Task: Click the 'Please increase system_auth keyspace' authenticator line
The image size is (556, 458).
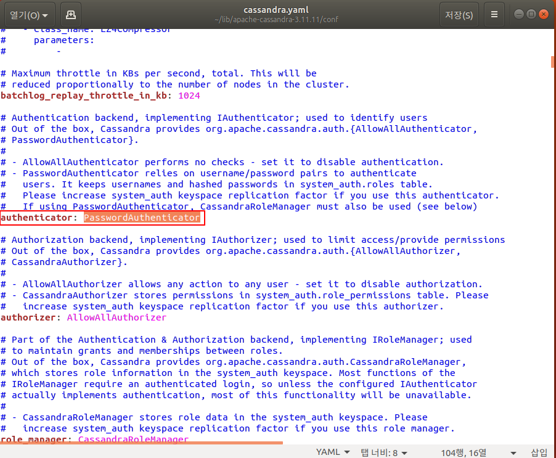Action: [x=250, y=195]
